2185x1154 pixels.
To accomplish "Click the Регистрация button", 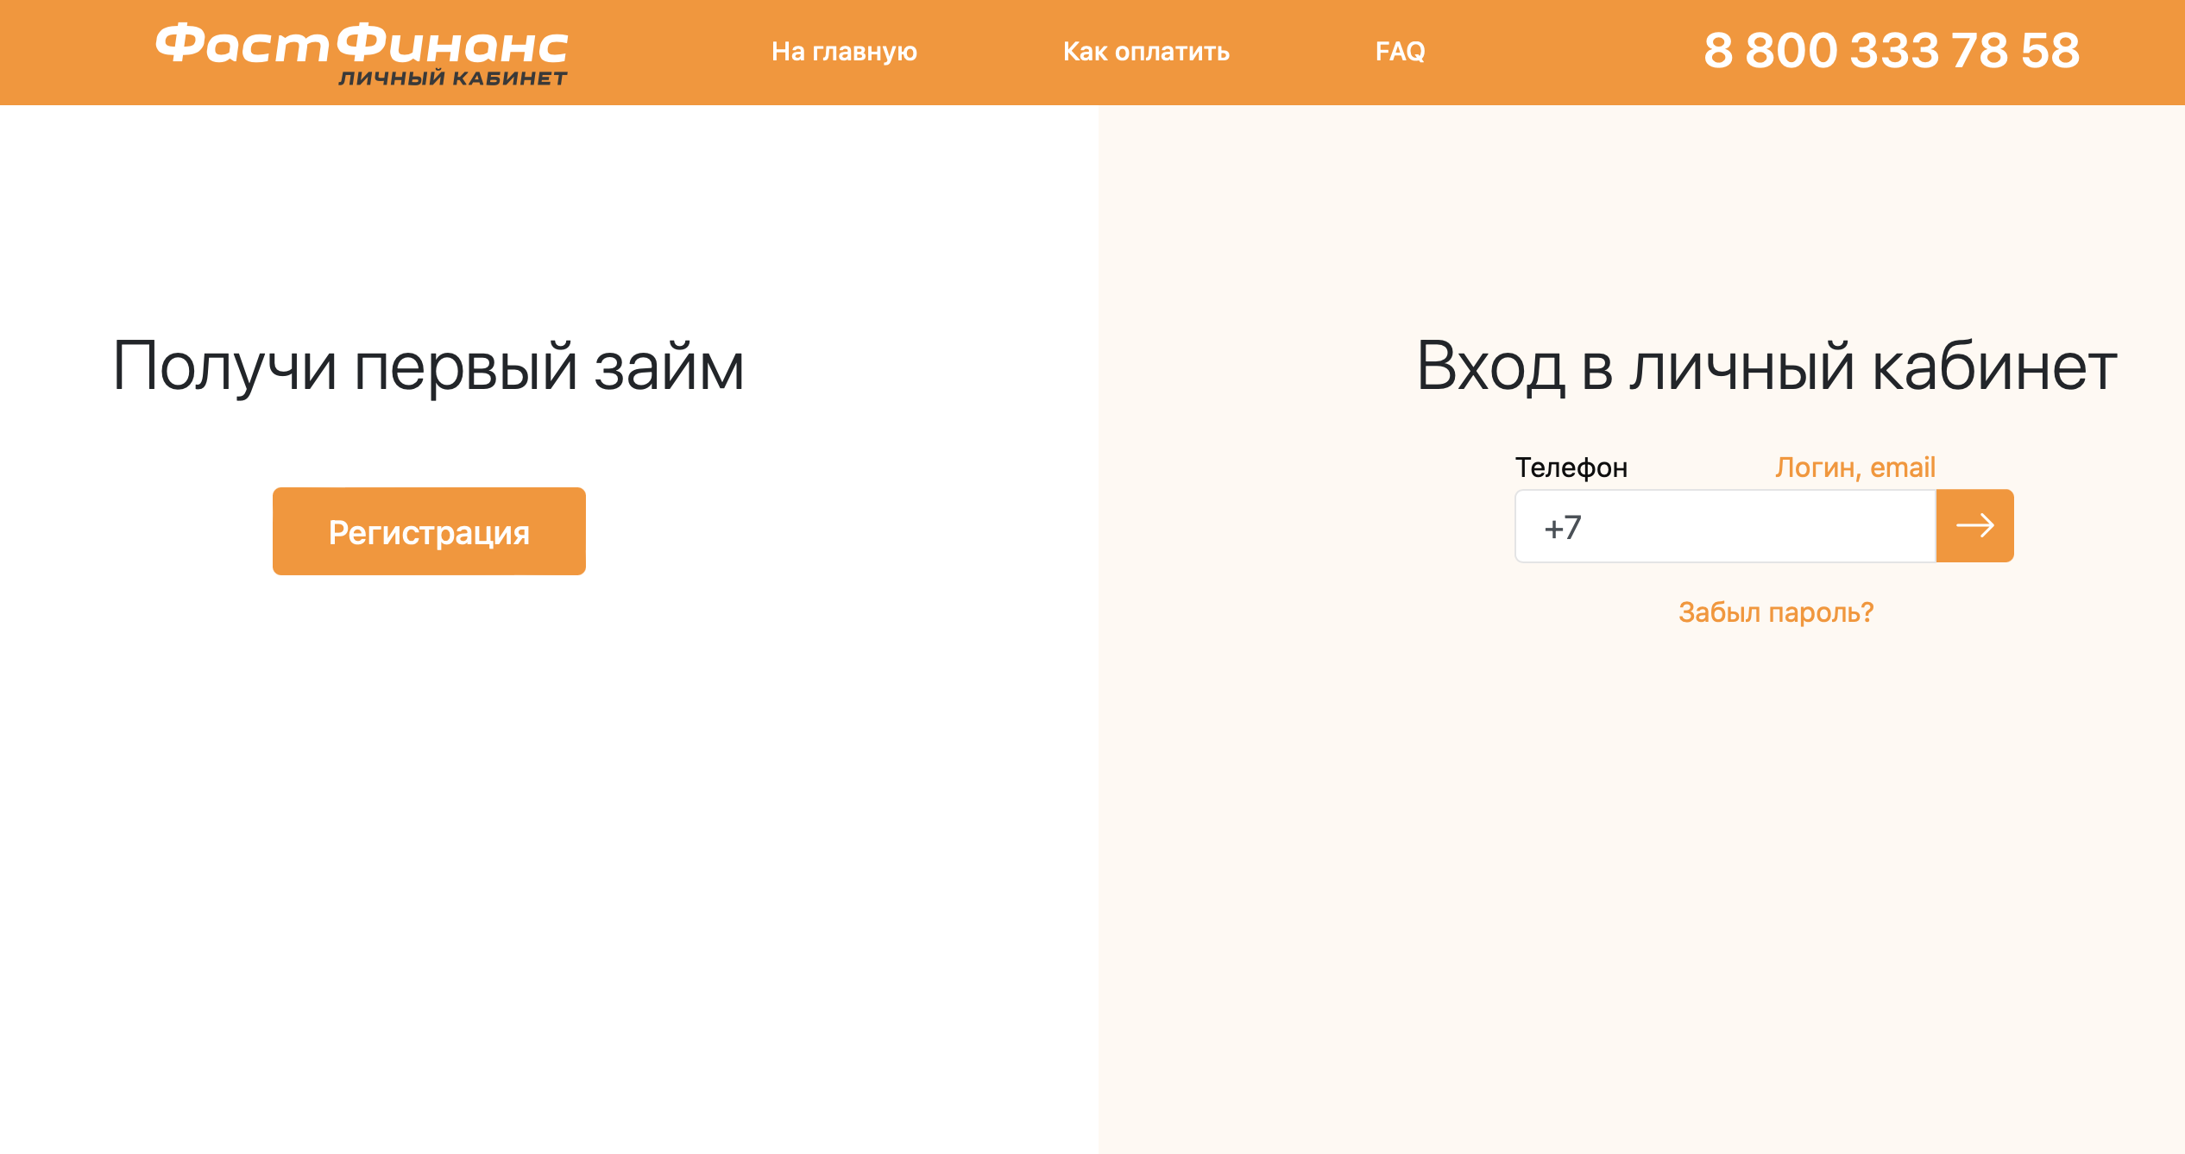I will 429,531.
